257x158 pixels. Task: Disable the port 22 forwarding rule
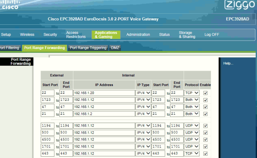click(205, 93)
